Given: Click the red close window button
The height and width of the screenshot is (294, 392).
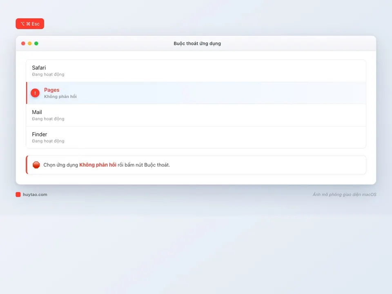Looking at the screenshot, I should (x=23, y=44).
